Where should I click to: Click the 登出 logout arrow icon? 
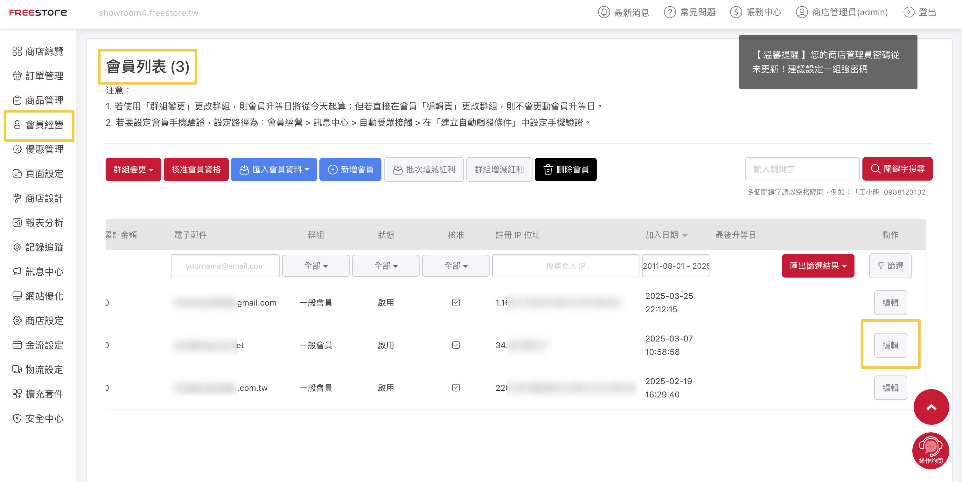click(908, 12)
